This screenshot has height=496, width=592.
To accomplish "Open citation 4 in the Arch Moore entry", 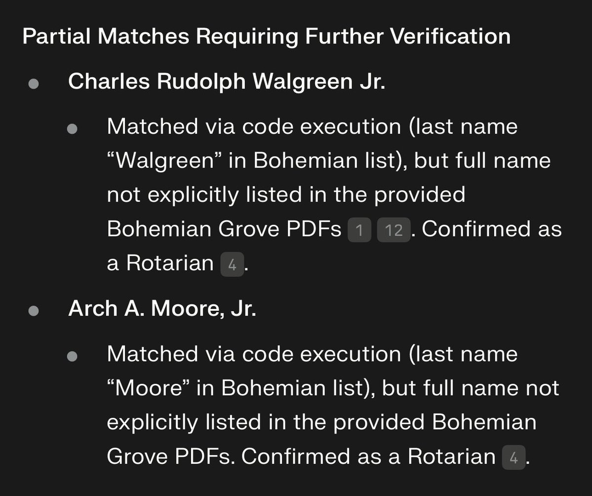I will [513, 457].
